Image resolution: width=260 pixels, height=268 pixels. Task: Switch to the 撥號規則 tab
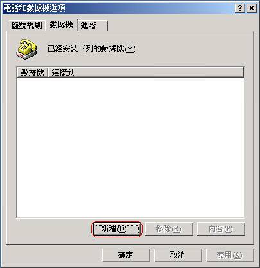(x=26, y=26)
